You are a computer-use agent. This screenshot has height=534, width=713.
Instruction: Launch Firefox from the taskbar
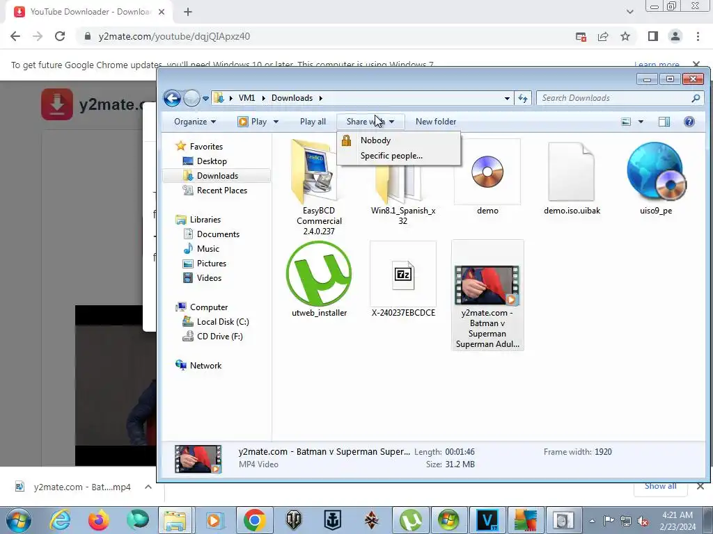point(98,520)
